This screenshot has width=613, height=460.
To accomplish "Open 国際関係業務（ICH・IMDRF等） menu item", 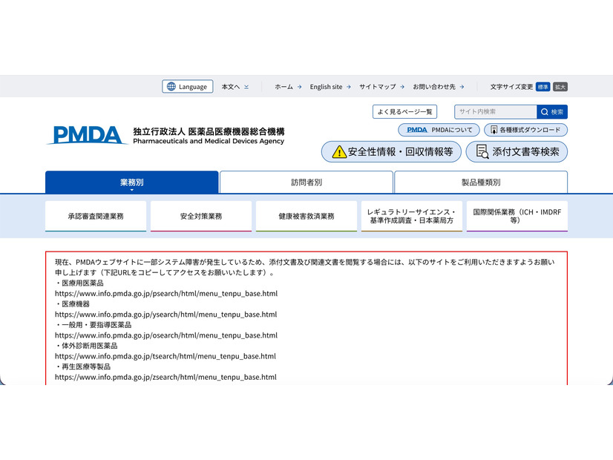I will (517, 216).
